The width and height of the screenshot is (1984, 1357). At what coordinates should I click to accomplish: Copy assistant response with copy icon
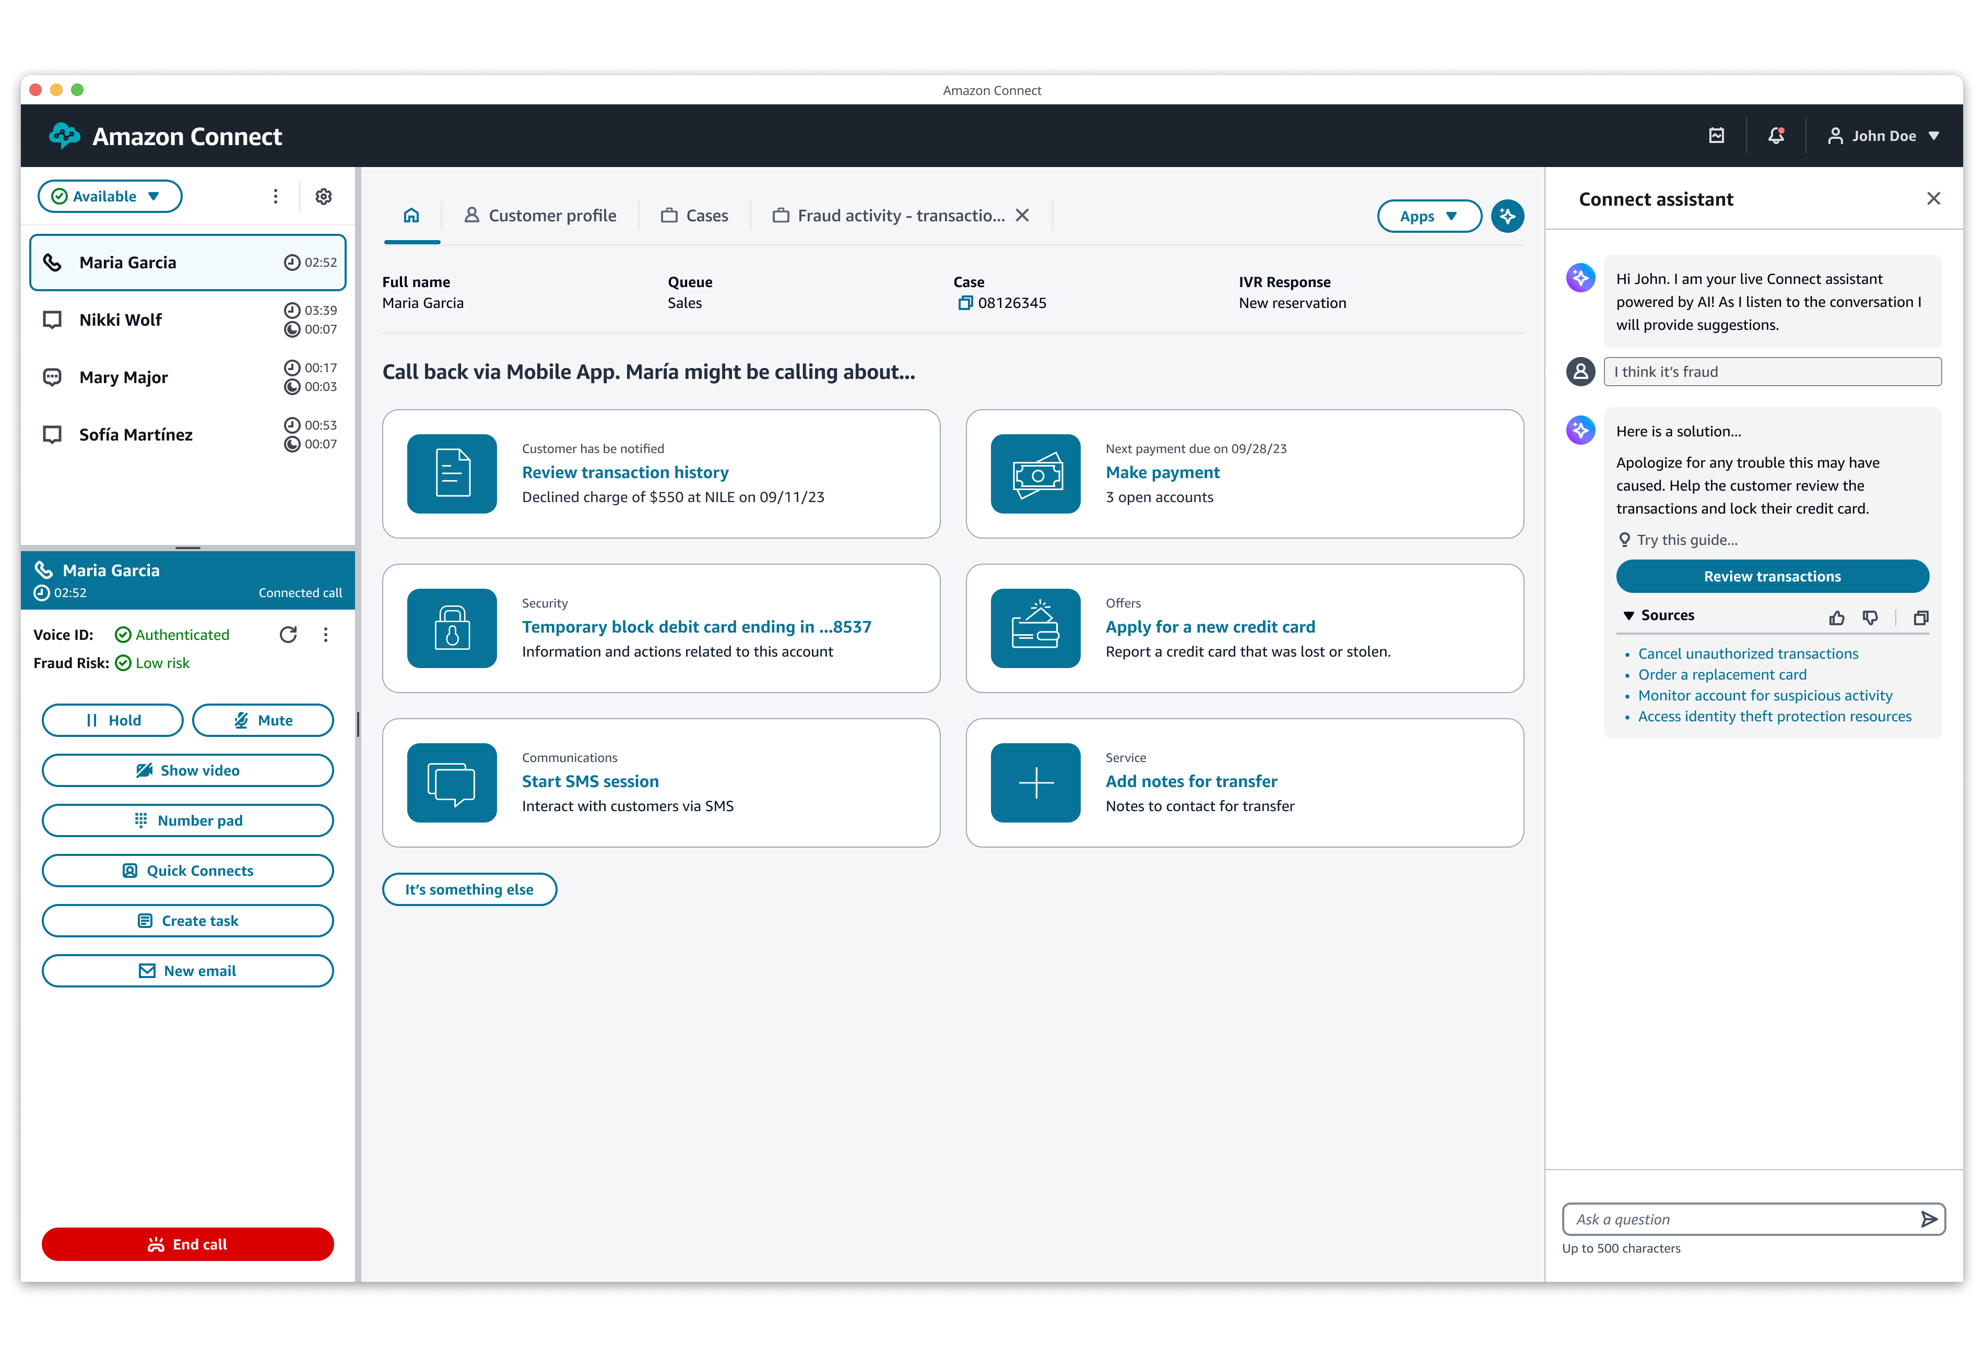(1920, 617)
